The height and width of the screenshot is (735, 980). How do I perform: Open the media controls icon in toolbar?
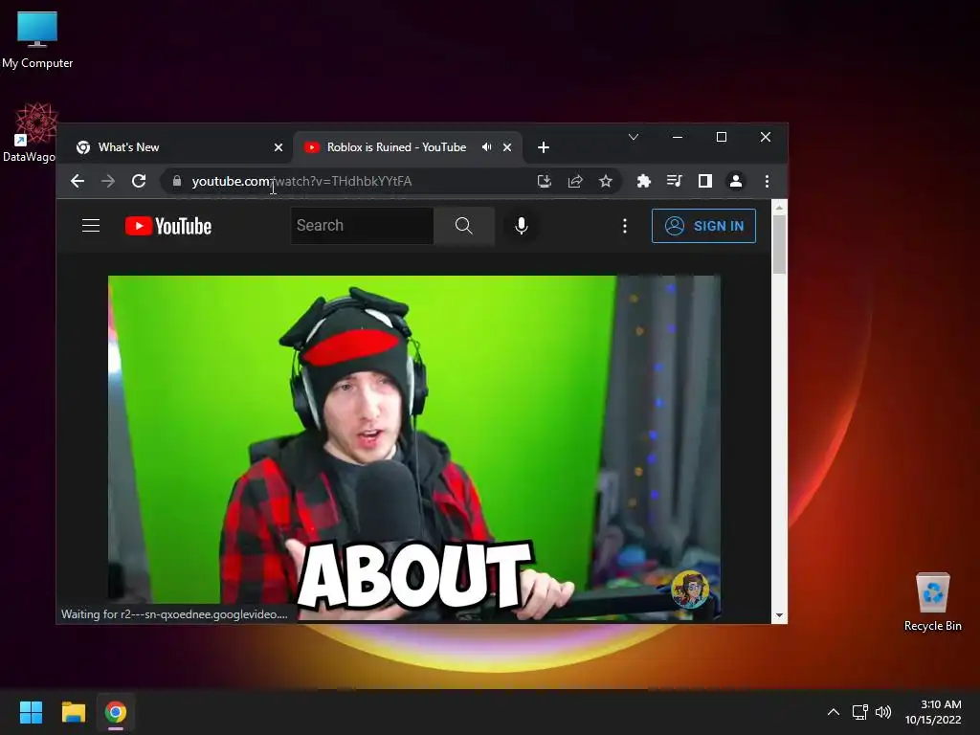point(675,181)
